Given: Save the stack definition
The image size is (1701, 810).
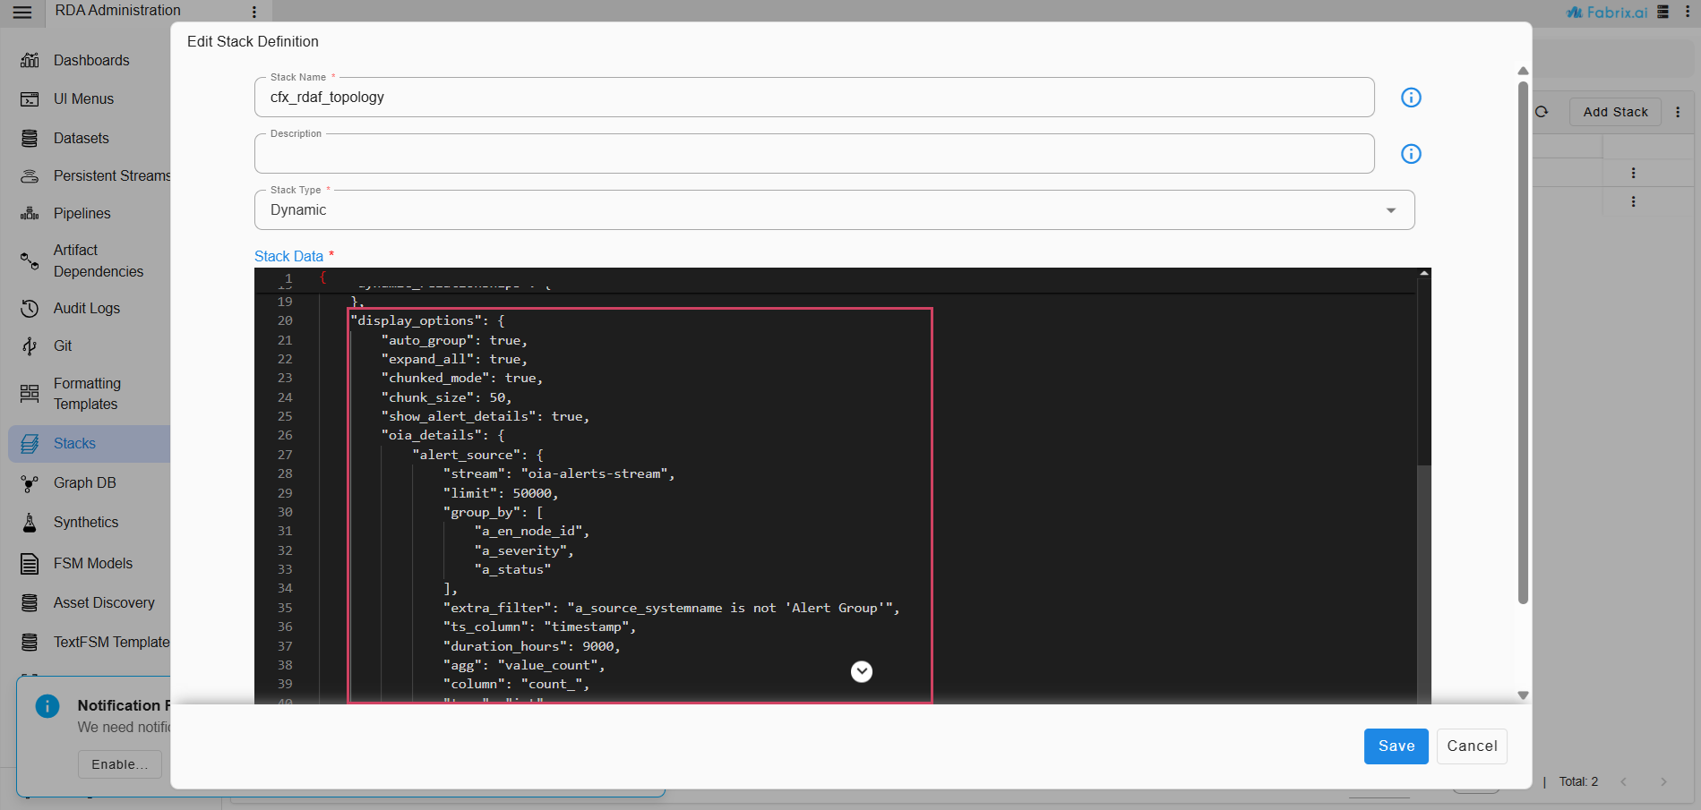Looking at the screenshot, I should click(1396, 746).
